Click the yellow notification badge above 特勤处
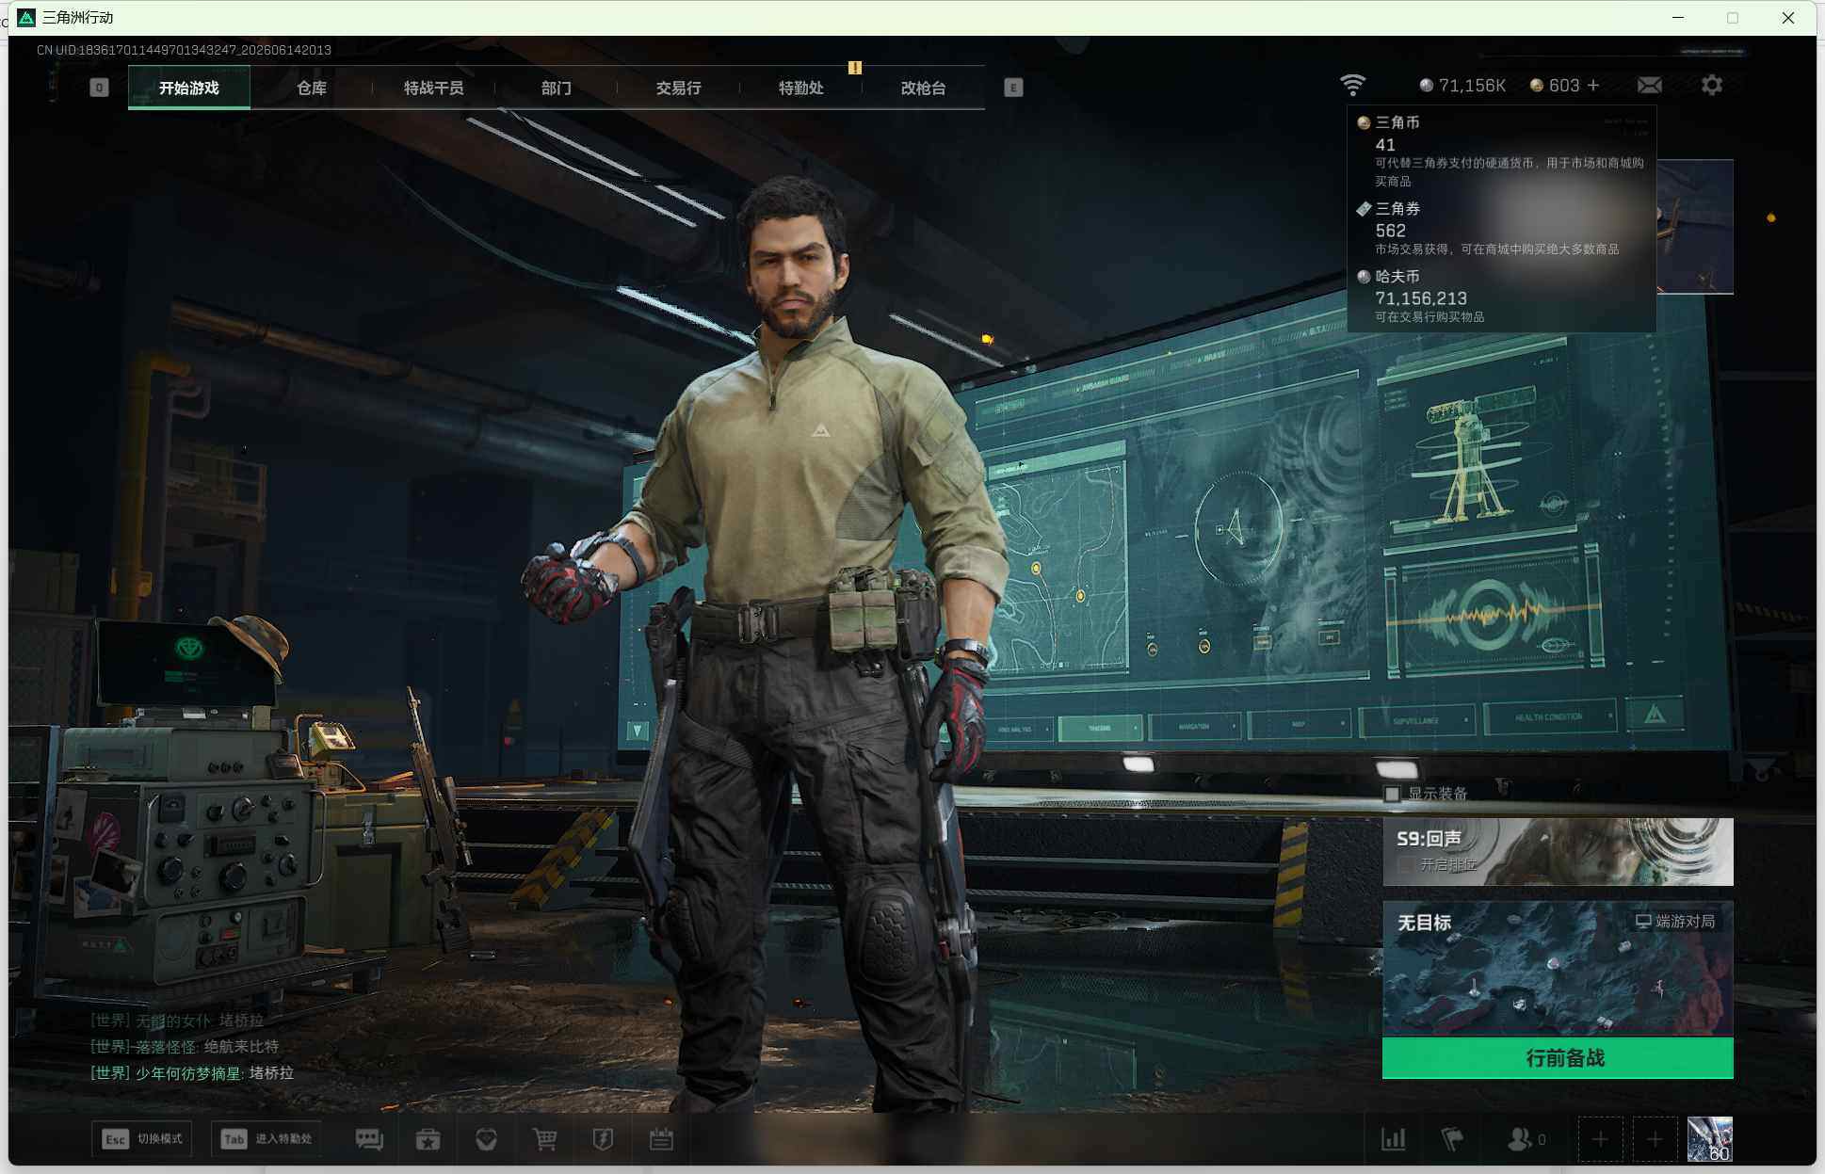Viewport: 1825px width, 1174px height. point(855,67)
